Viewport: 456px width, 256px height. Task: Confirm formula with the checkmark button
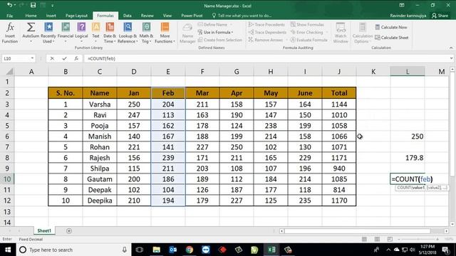[64, 58]
